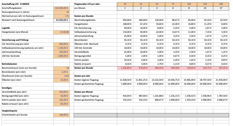Image resolution: width=233 pixels, height=126 pixels.
Task: Edit the Hangarkosten pro Monat € 140,00 cell
Action: (61, 32)
